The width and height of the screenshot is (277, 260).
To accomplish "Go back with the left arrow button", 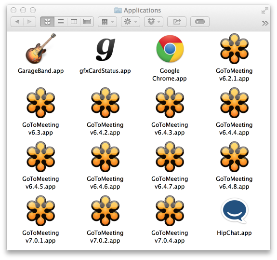I will pyautogui.click(x=17, y=22).
